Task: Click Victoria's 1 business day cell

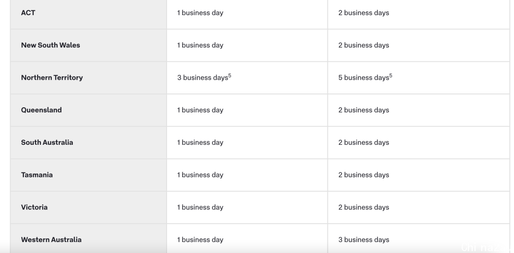Action: click(x=247, y=207)
